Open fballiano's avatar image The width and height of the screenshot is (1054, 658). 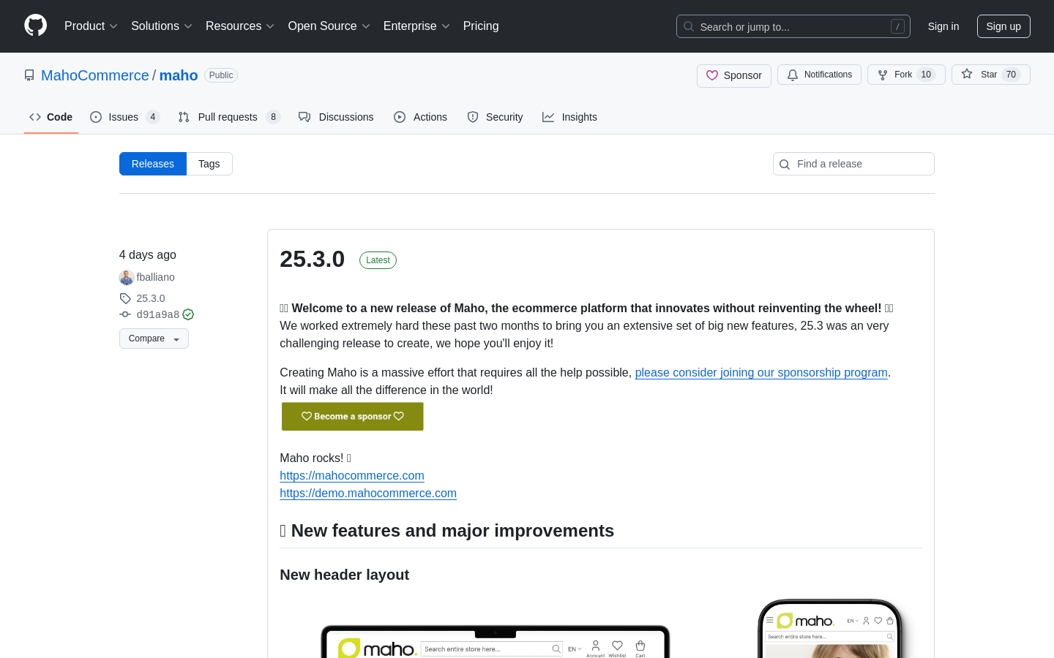(127, 278)
